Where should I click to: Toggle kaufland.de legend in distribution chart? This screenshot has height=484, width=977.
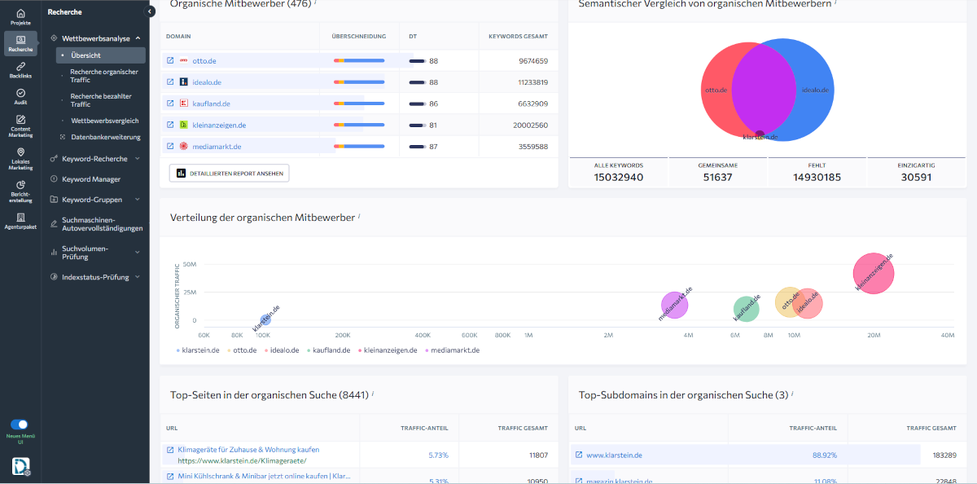pyautogui.click(x=328, y=350)
